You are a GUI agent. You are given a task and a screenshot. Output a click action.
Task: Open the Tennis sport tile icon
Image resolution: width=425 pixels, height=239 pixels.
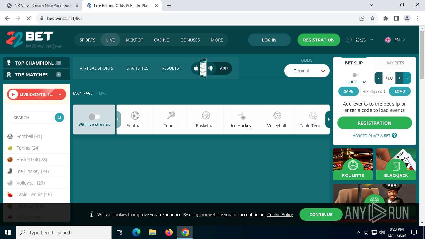(171, 116)
